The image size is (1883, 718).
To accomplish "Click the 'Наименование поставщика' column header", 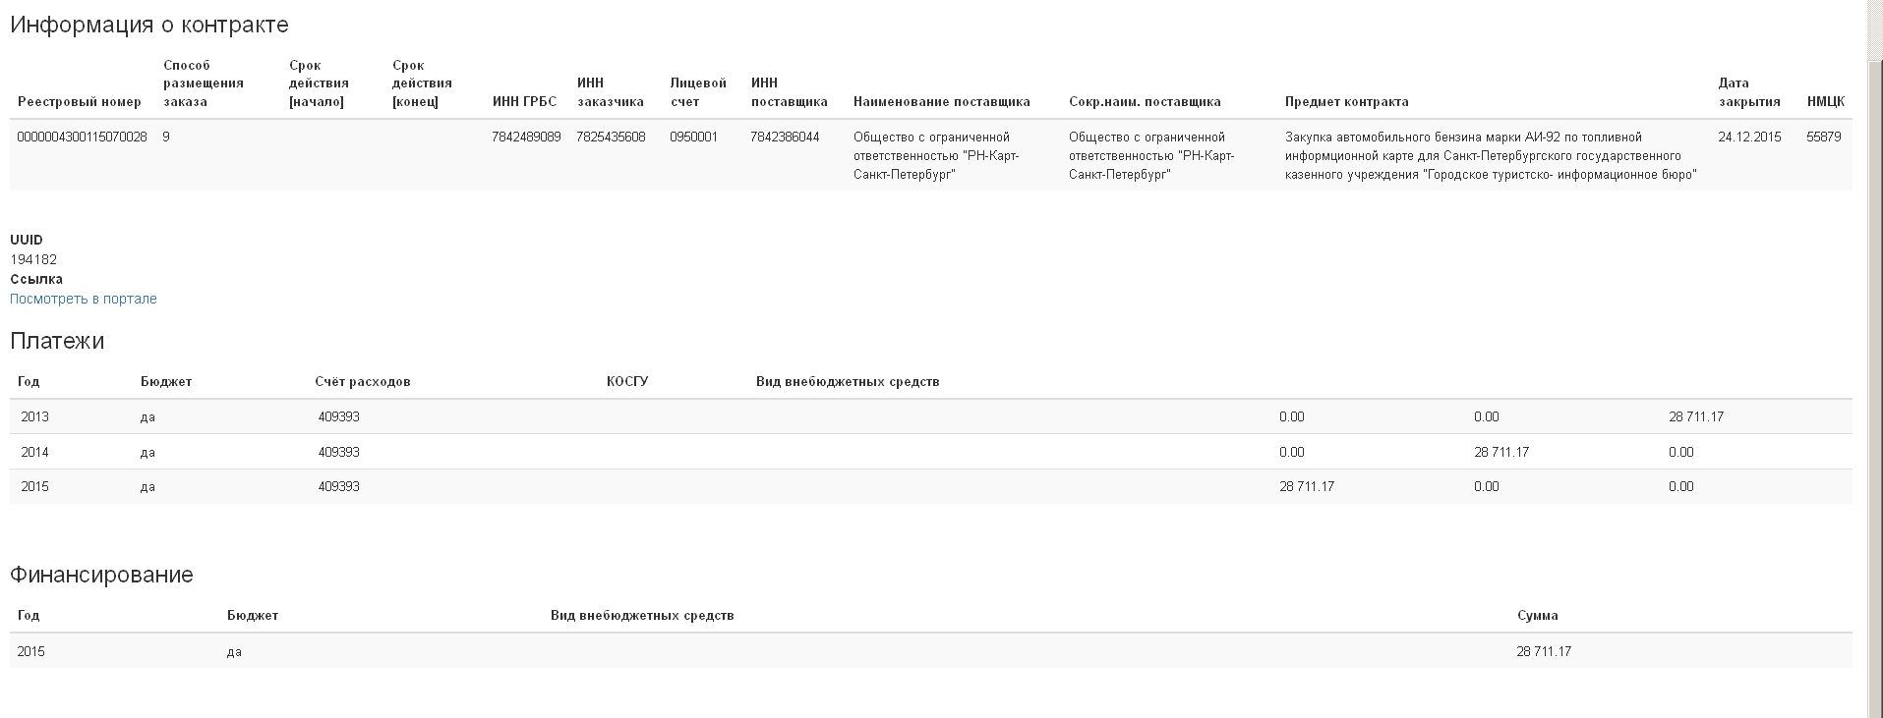I will (942, 102).
